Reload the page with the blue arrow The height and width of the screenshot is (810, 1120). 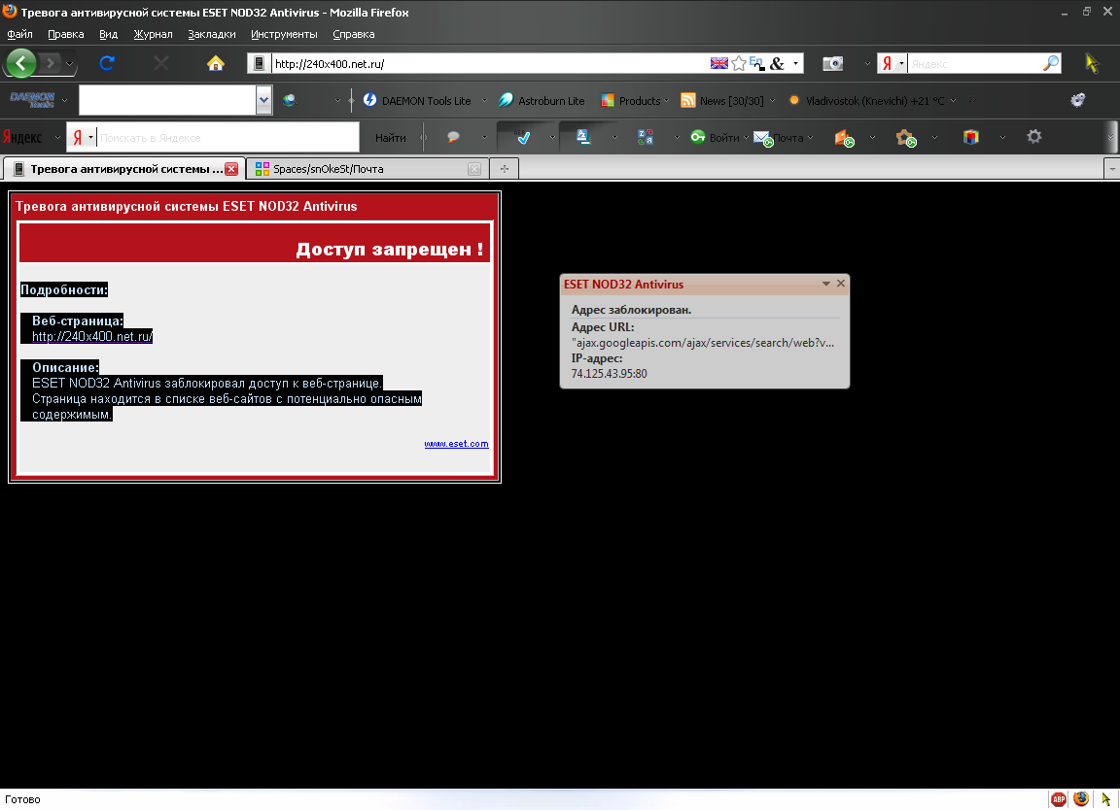(x=107, y=63)
